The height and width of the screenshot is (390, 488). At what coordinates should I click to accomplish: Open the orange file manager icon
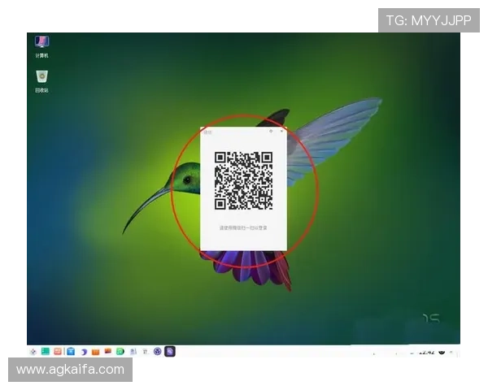tap(95, 352)
